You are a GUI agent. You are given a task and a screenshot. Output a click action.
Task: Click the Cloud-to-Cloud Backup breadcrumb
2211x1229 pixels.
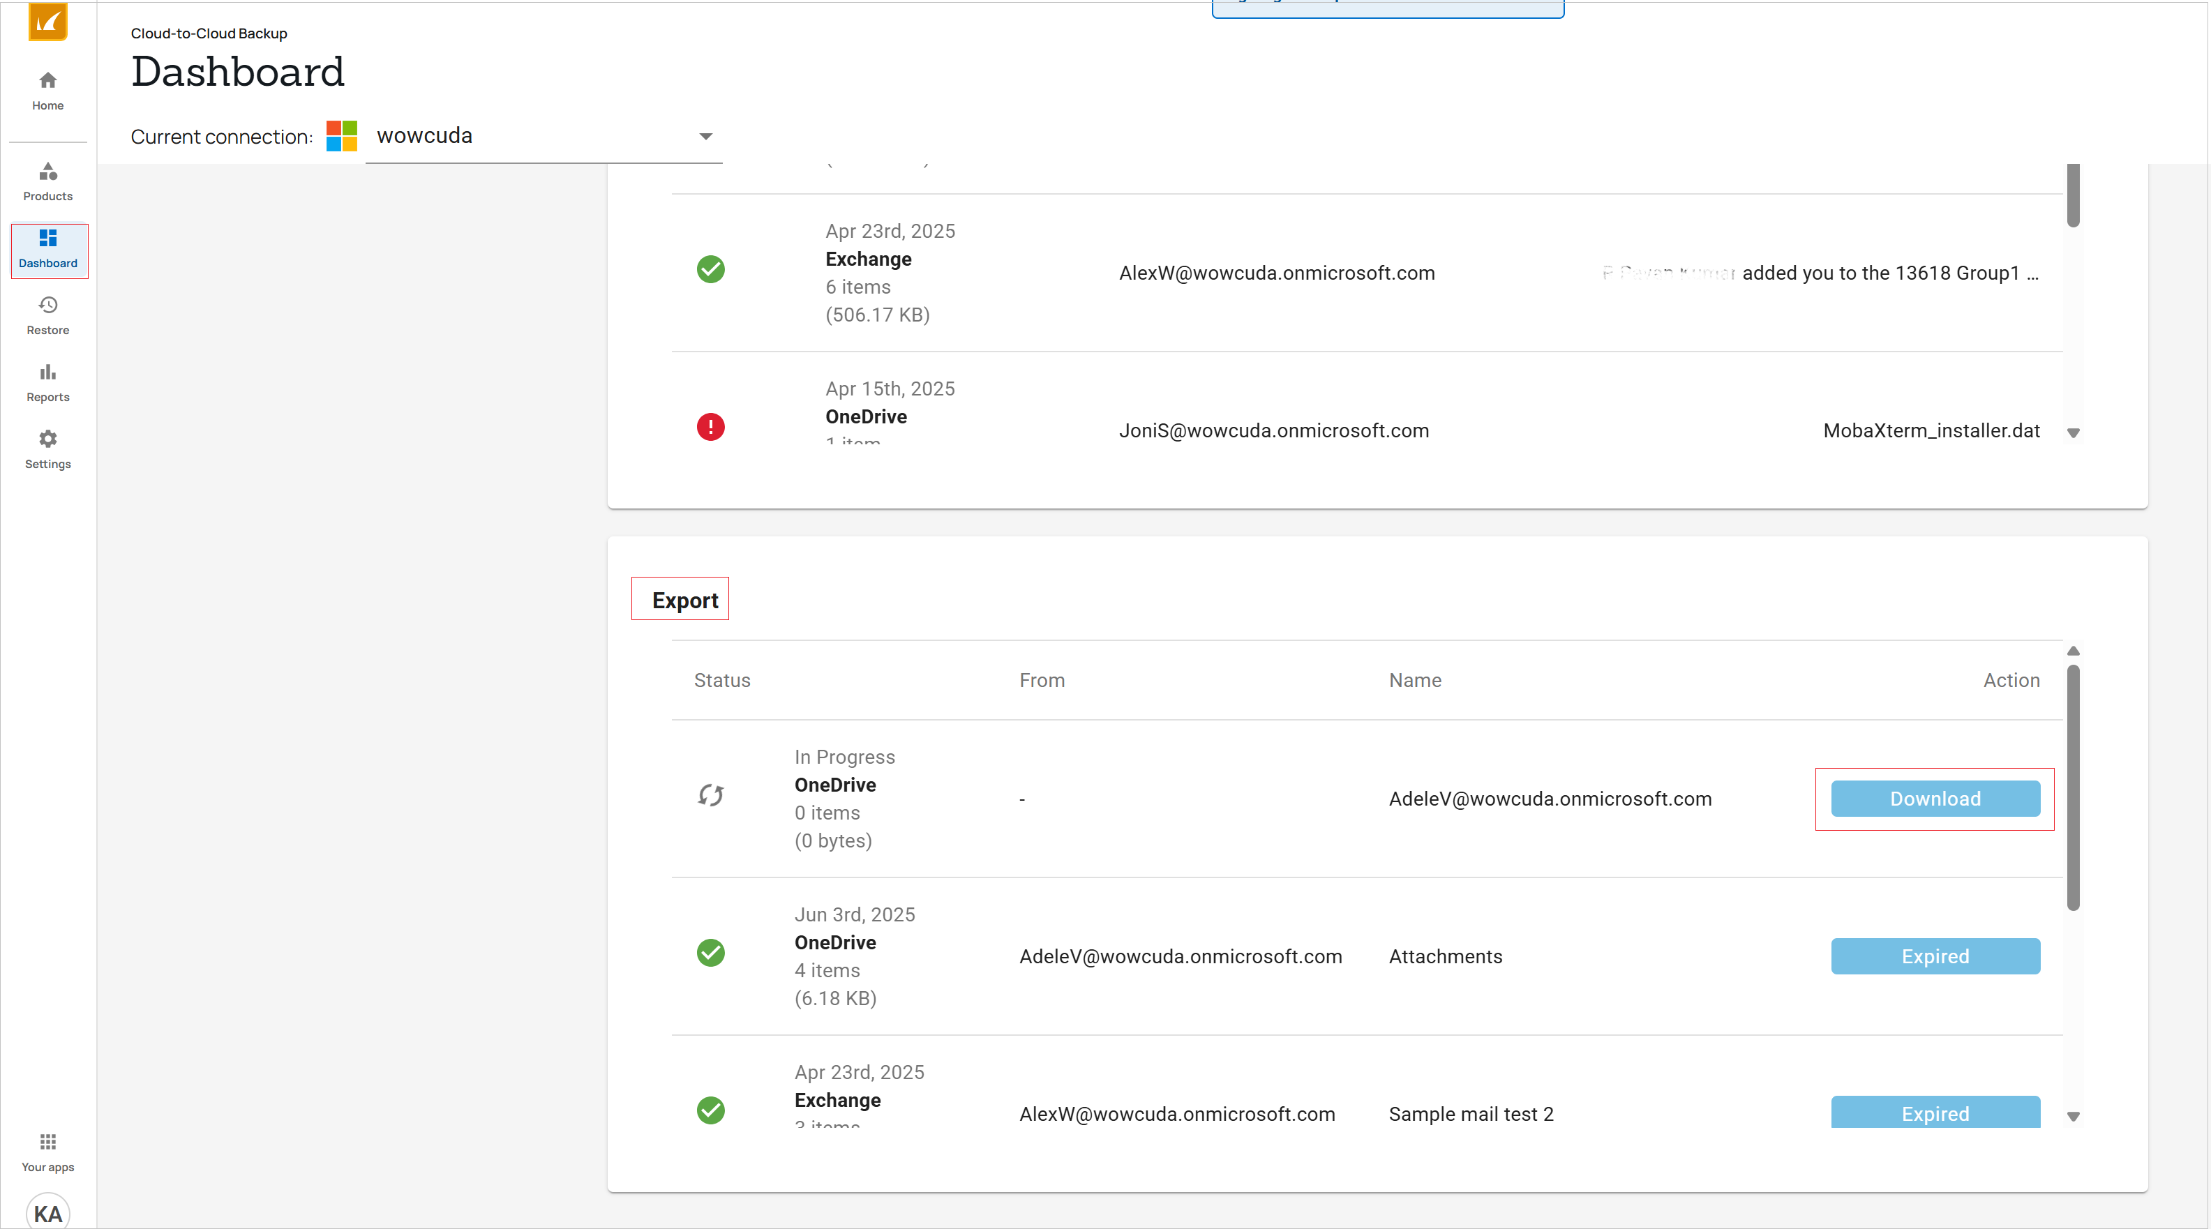click(x=209, y=33)
